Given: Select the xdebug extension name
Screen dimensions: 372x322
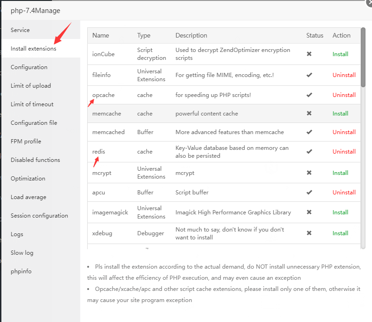Looking at the screenshot, I should click(102, 233).
